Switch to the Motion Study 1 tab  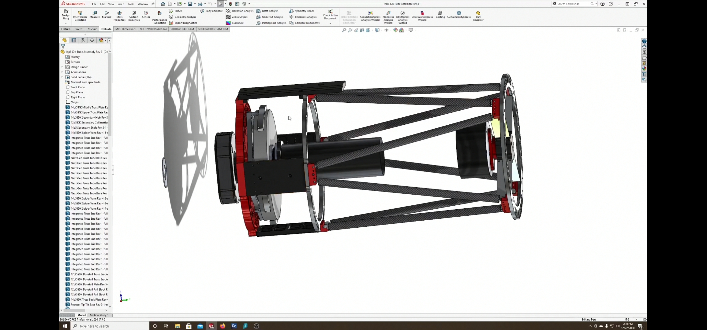point(99,315)
